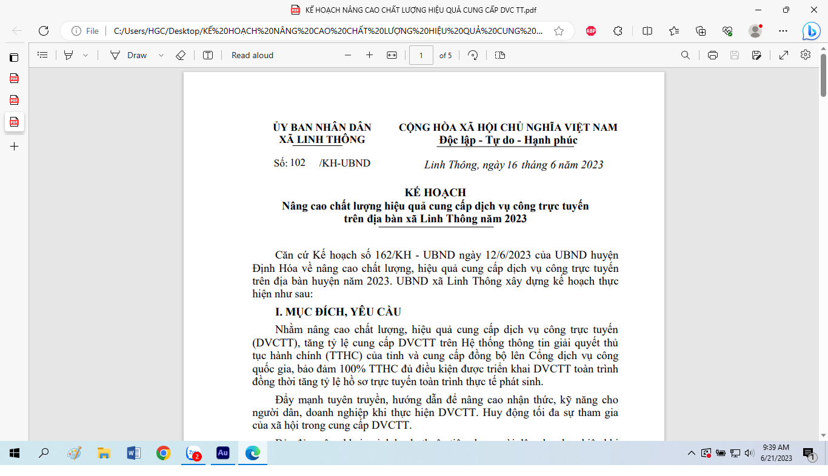The height and width of the screenshot is (476, 828).
Task: Open Zalo from the taskbar
Action: coord(193,453)
